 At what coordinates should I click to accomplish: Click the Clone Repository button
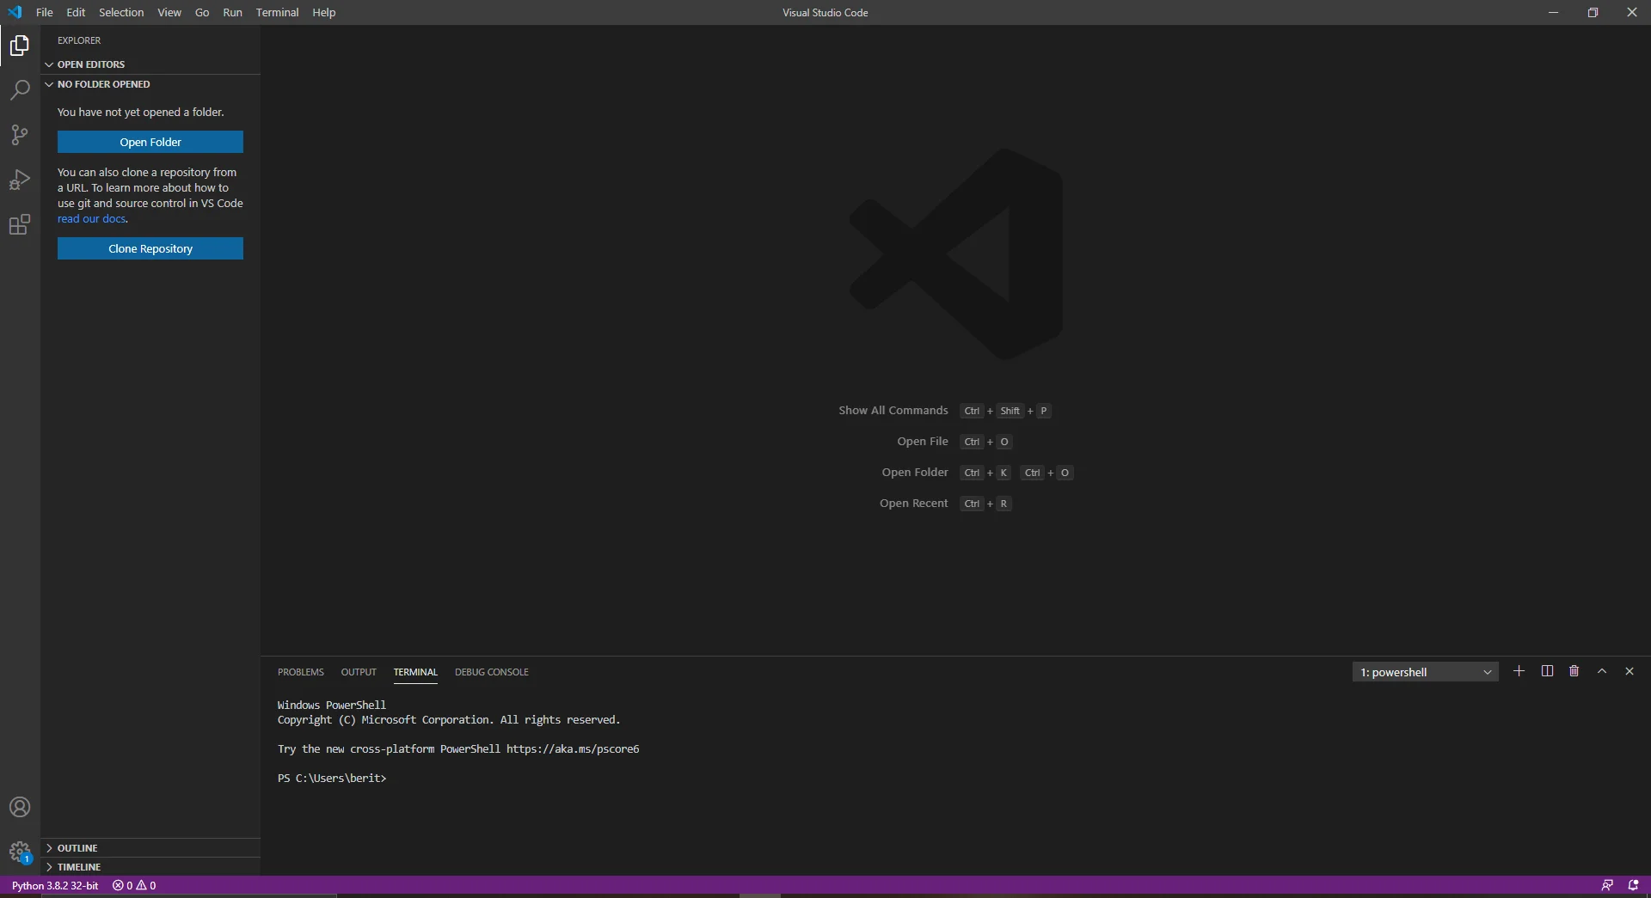point(150,248)
